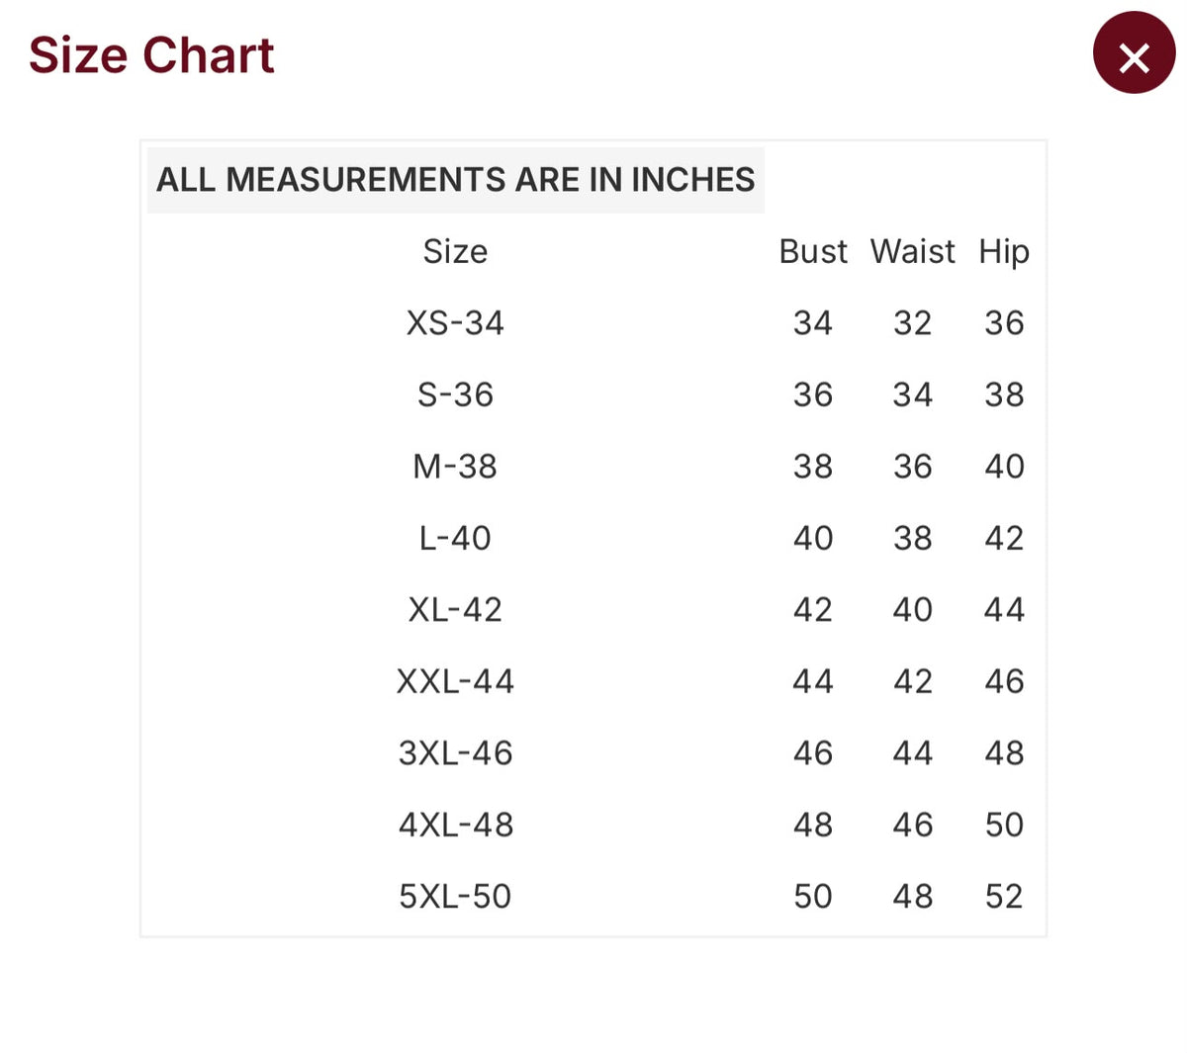
Task: Select the L-40 size row label
Action: point(455,538)
